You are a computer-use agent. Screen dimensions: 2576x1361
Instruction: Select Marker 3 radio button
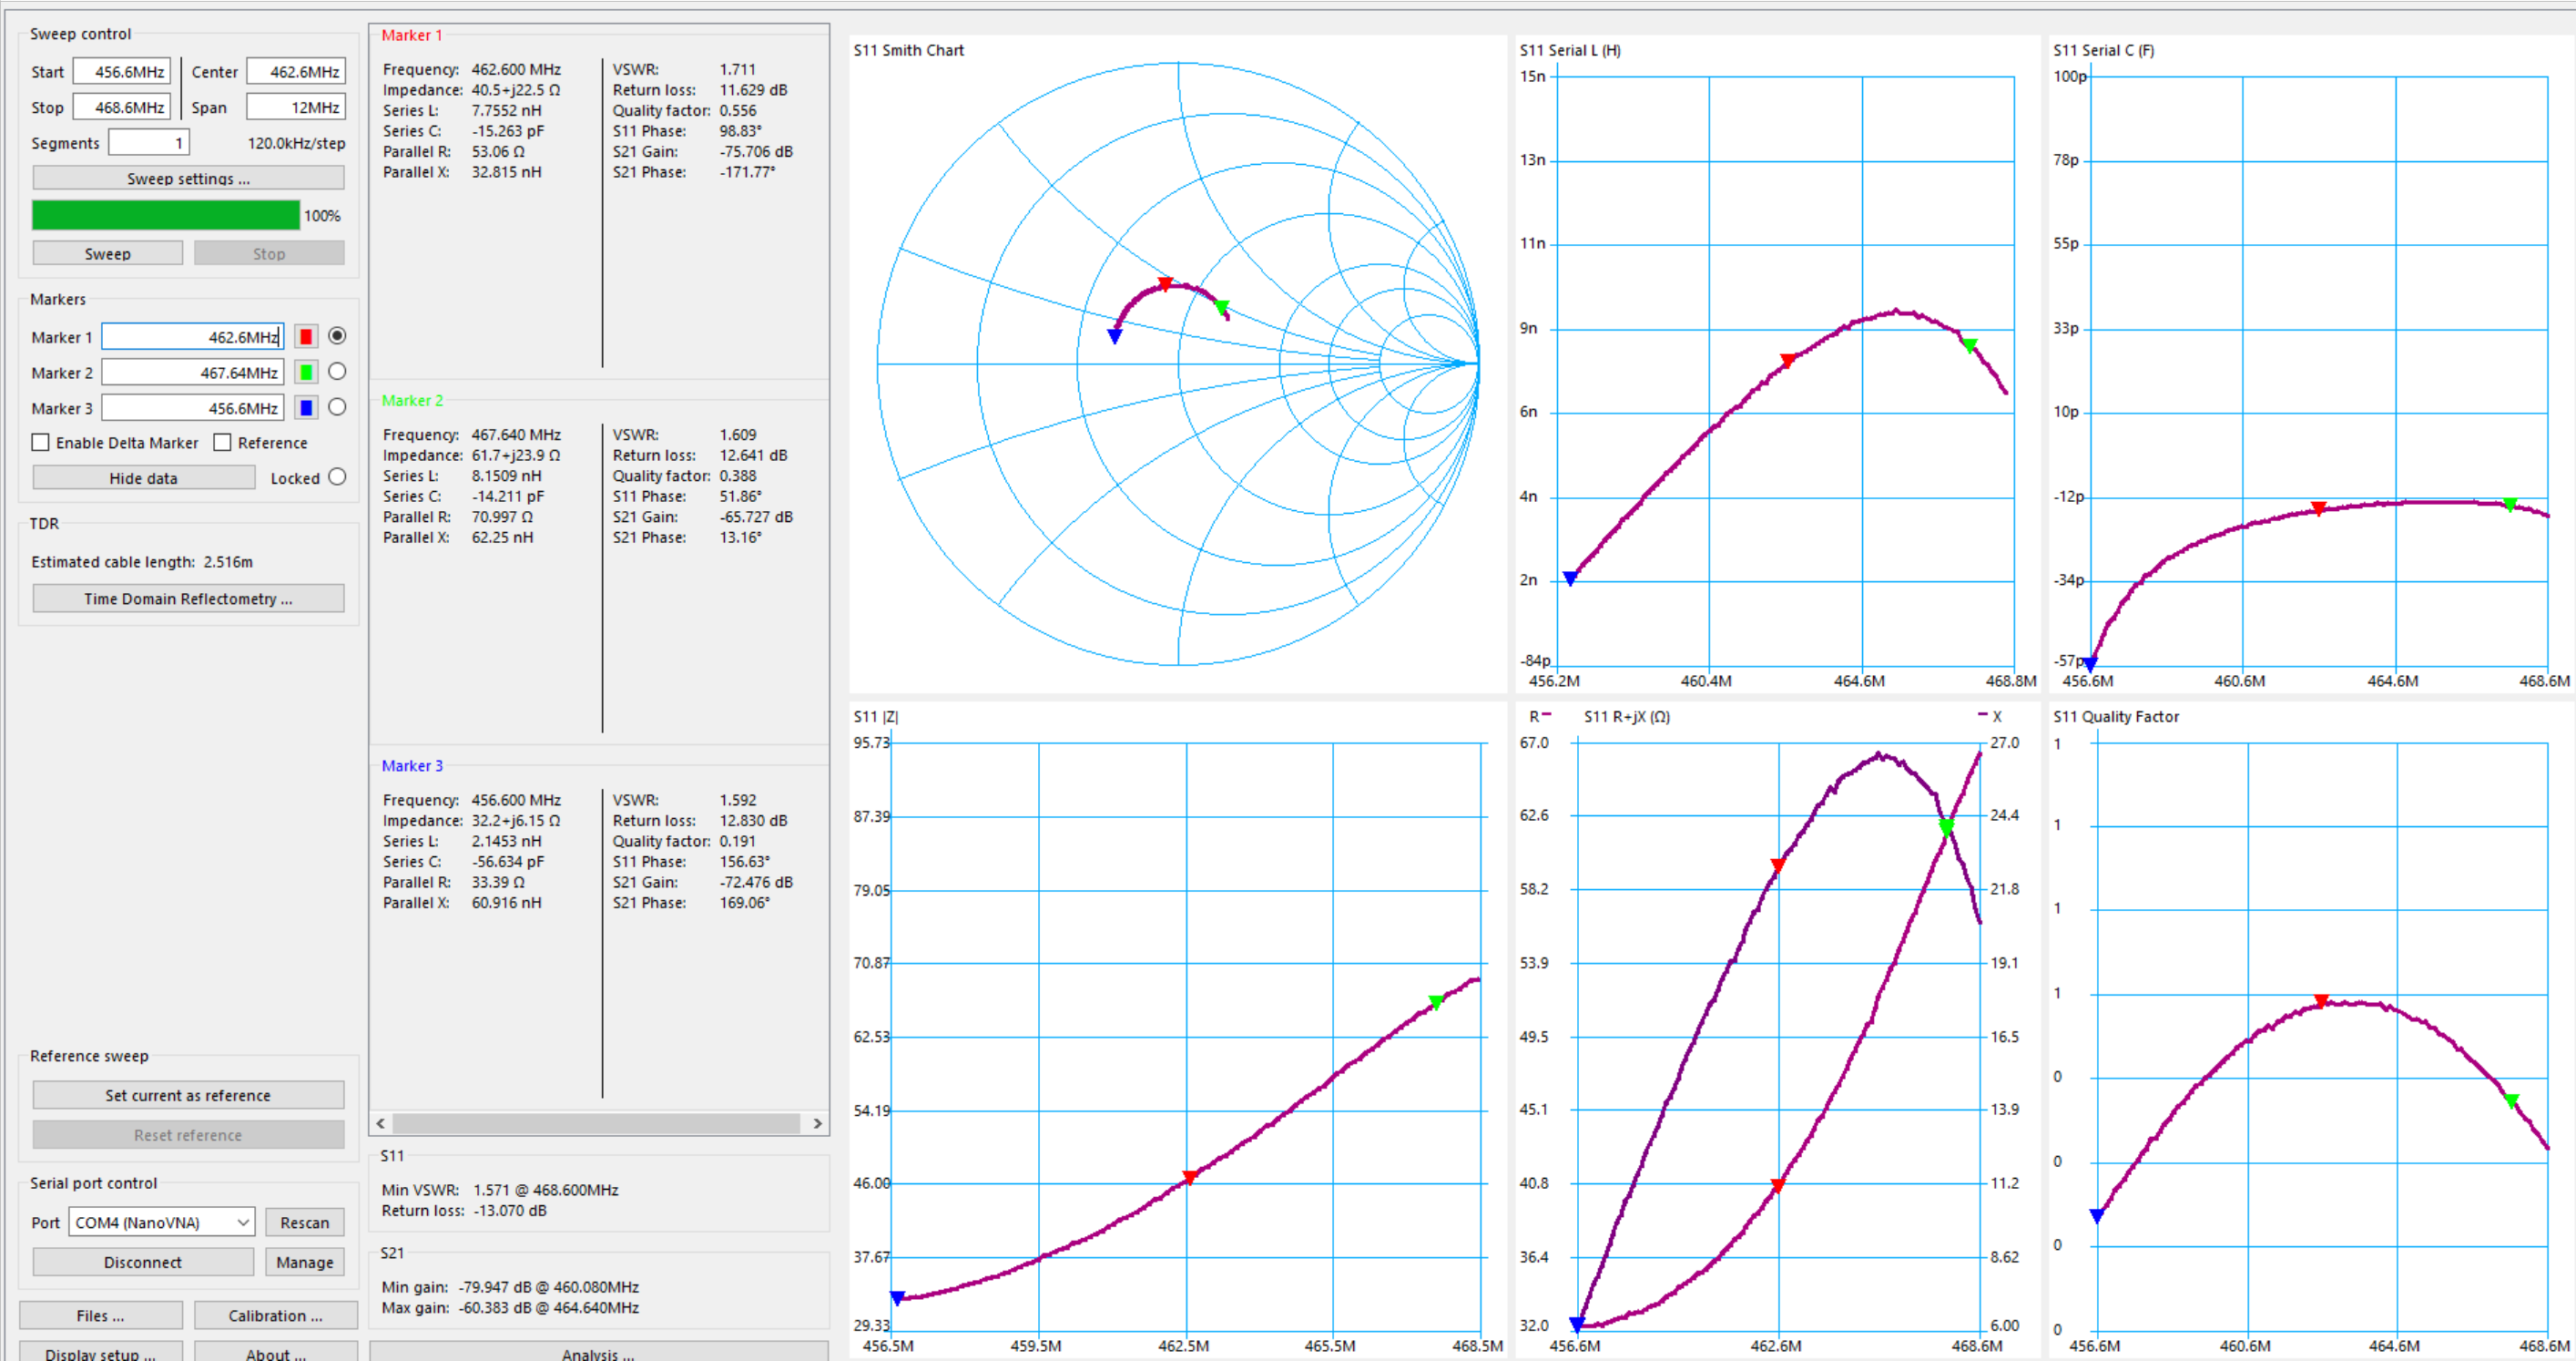337,407
